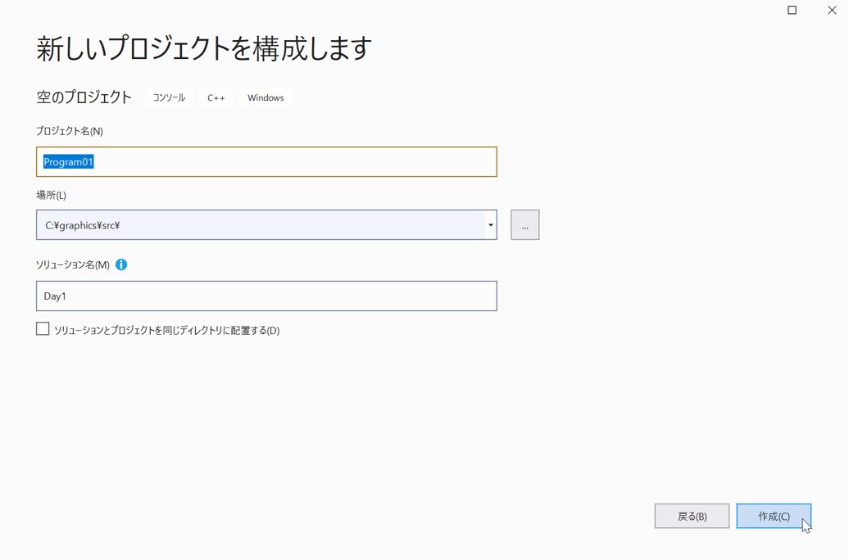Click the info icon beside ソリューション名
849x560 pixels.
121,264
